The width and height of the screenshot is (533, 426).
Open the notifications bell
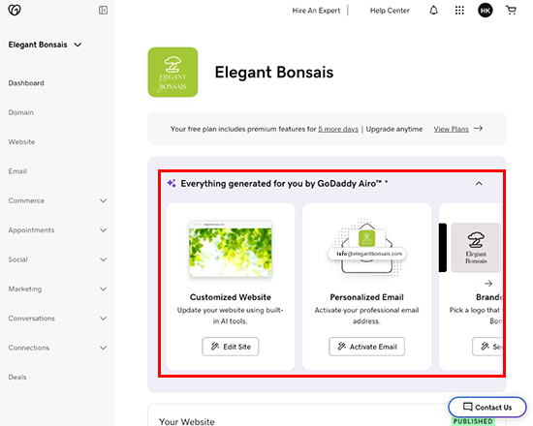[433, 11]
